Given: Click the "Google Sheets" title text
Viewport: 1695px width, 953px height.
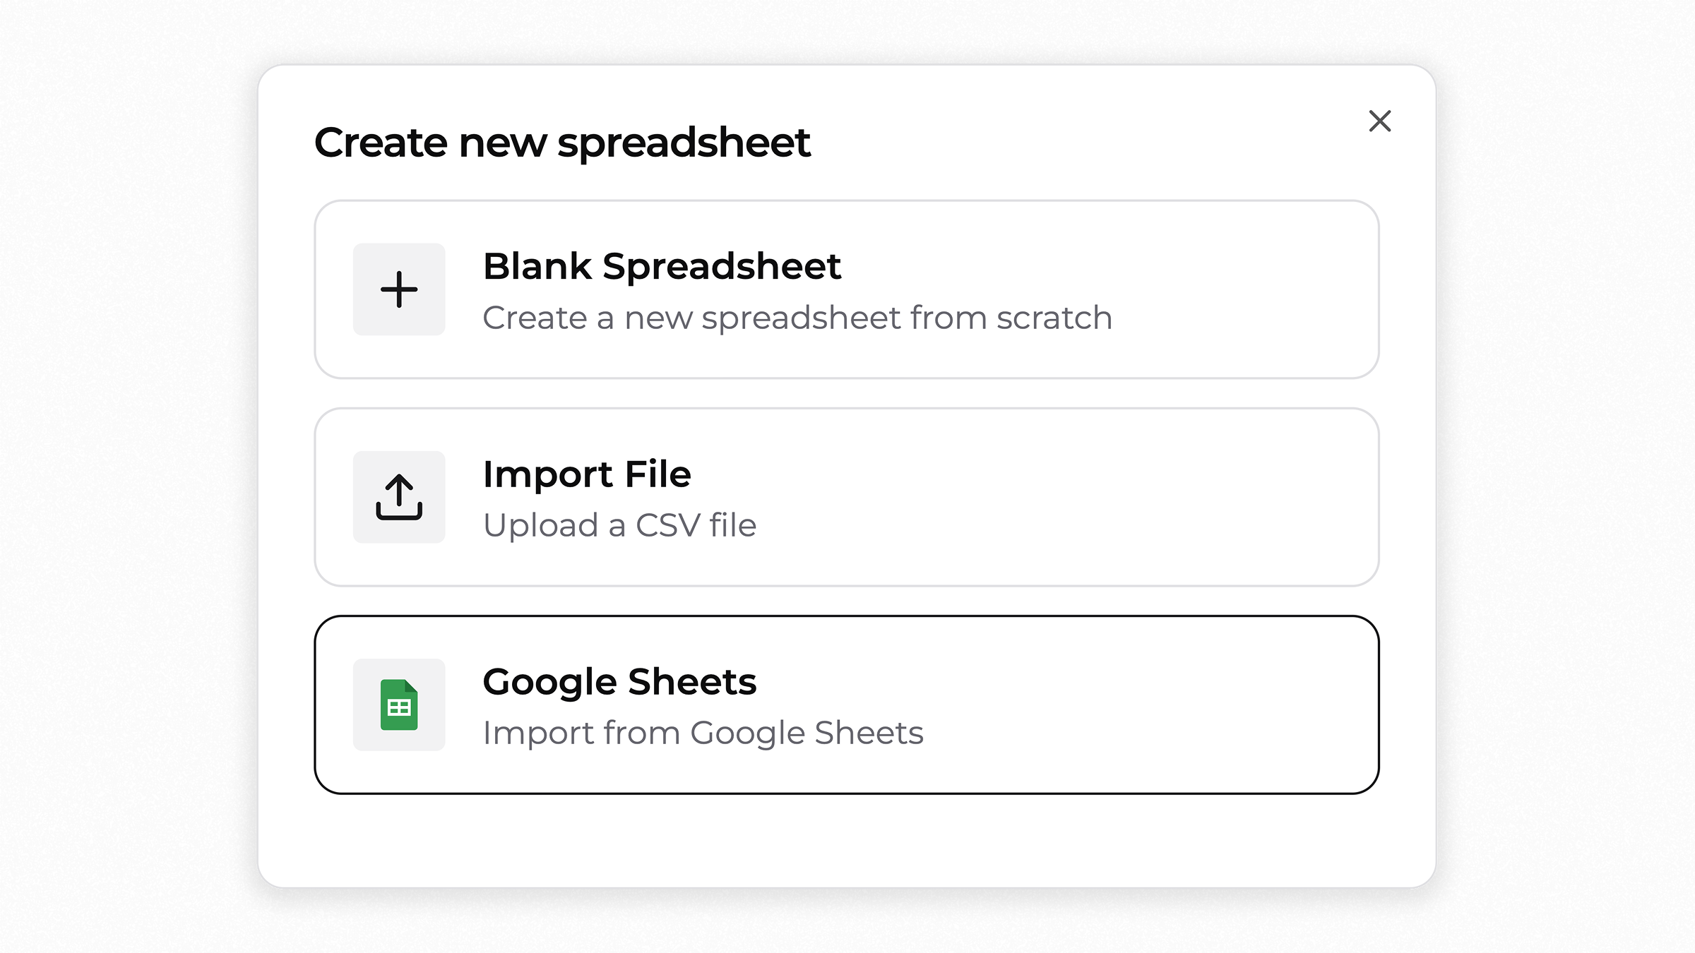Looking at the screenshot, I should click(x=619, y=682).
